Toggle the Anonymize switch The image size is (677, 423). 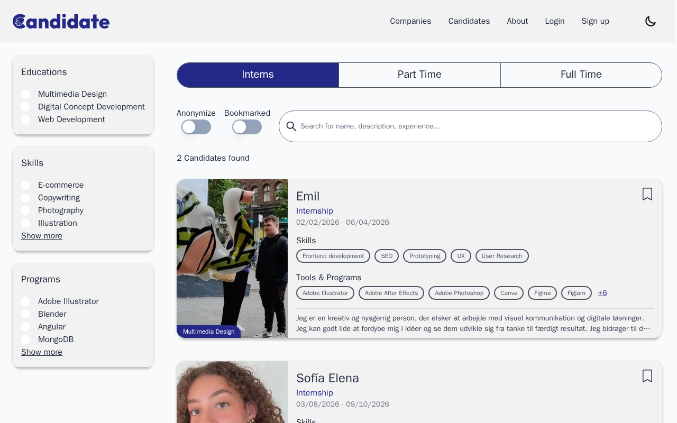(x=196, y=127)
